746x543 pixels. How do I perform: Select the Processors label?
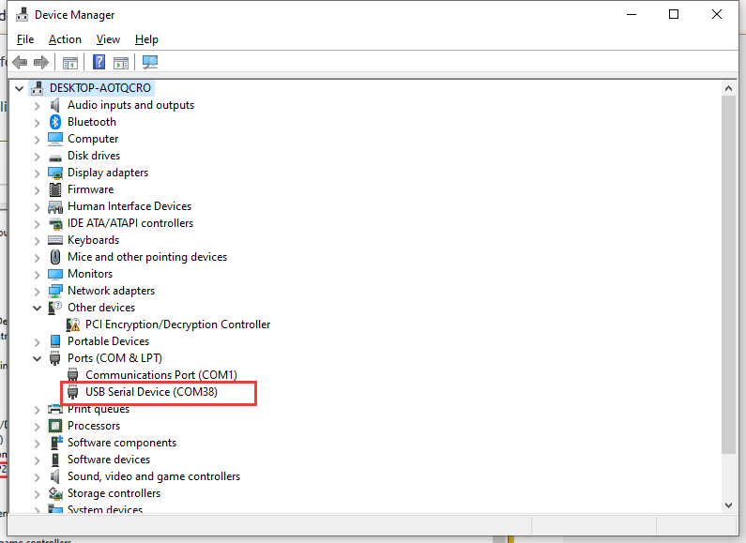click(94, 426)
